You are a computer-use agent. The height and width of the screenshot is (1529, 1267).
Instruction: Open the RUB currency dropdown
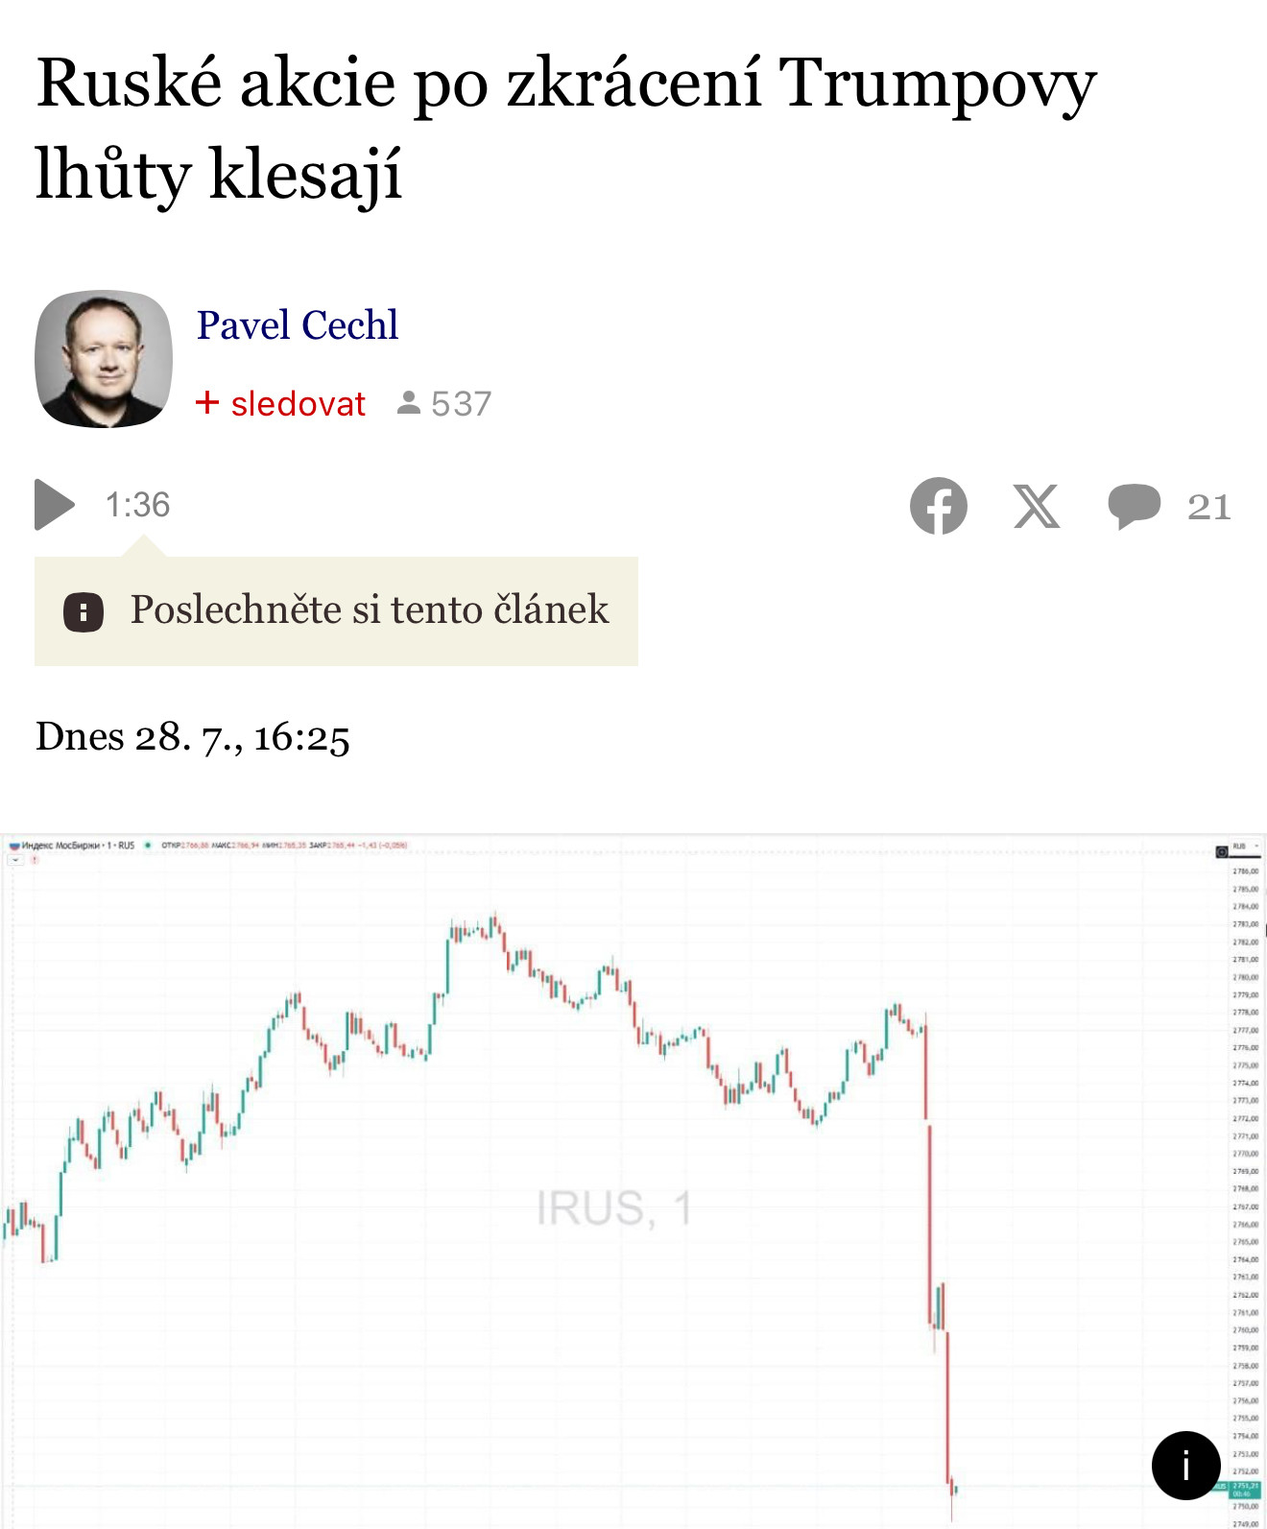pos(1245,848)
